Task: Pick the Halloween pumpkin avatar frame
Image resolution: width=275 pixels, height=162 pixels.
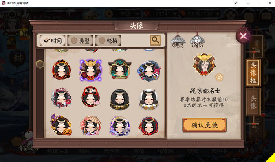Action: click(61, 125)
